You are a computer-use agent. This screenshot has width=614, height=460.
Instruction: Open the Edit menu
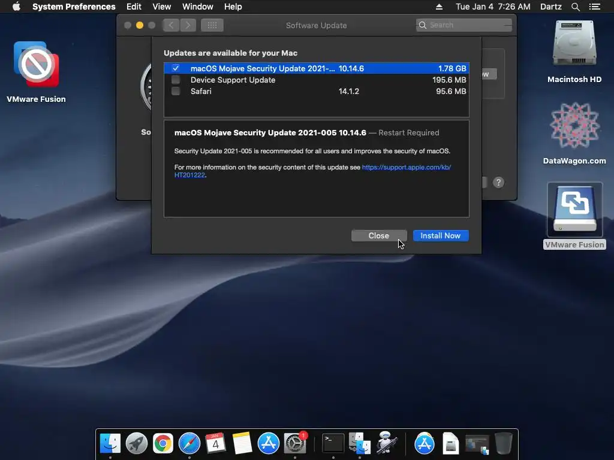(134, 7)
